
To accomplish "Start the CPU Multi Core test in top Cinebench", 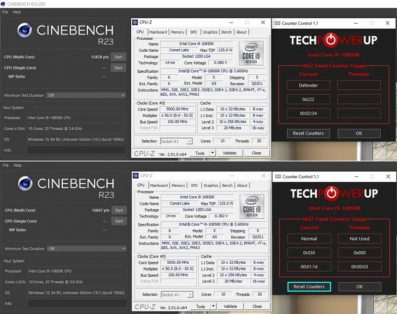I will pos(118,57).
